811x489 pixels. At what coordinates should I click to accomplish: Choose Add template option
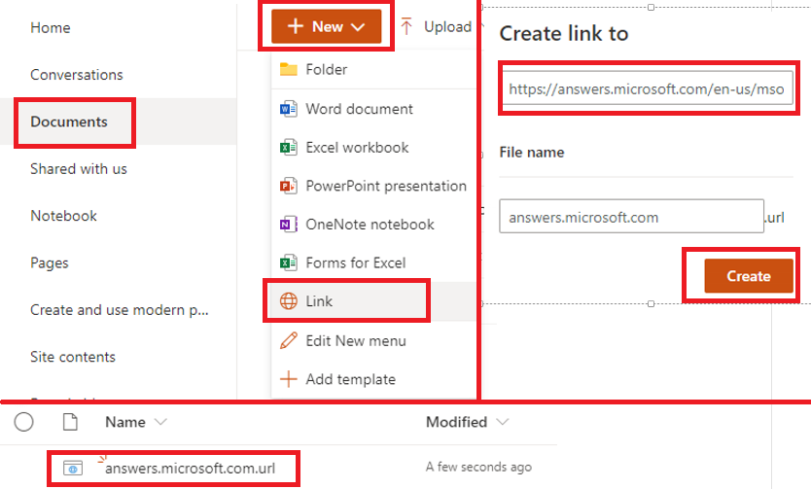click(373, 379)
